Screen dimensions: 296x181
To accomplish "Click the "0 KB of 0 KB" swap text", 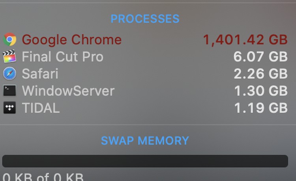I will (43, 177).
